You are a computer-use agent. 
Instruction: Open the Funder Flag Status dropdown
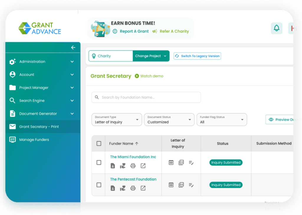pyautogui.click(x=222, y=120)
